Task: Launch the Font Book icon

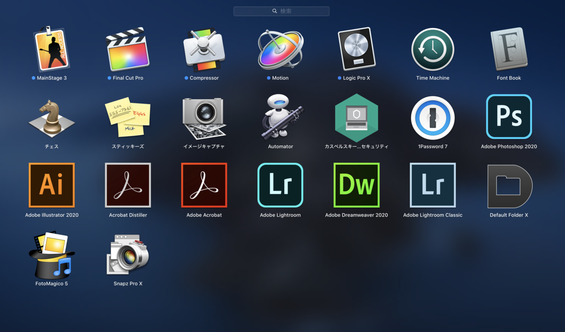Action: click(x=509, y=49)
